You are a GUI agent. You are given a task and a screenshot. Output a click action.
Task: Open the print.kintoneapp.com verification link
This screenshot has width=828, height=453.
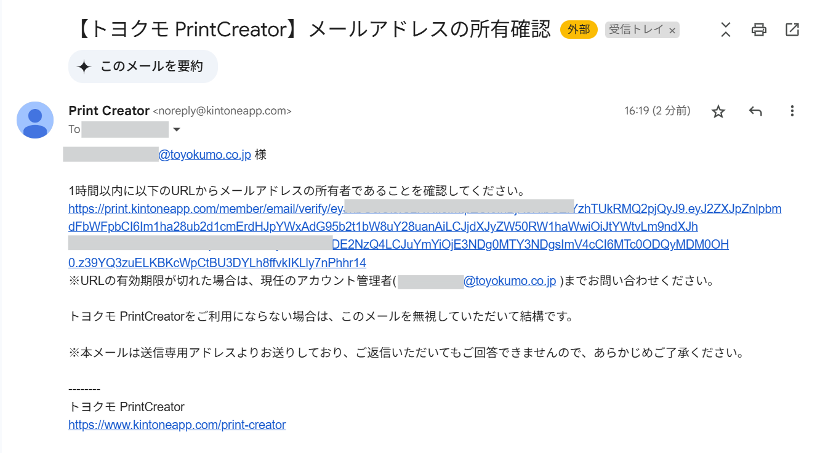[425, 236]
